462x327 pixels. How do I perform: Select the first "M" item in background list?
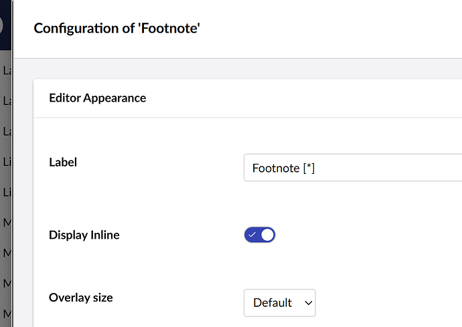[7, 222]
